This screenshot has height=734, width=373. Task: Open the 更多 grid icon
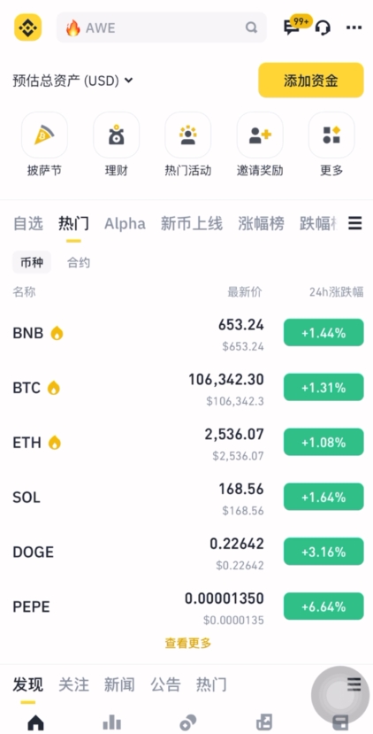pyautogui.click(x=331, y=135)
